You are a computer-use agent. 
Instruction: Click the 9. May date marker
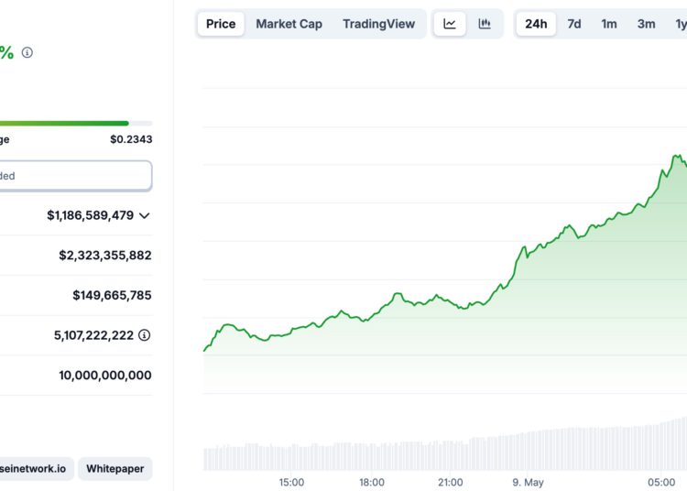(529, 482)
